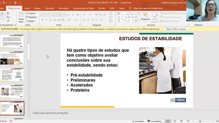Screen dimensions: 219x123
Task: Insert a text box from shapes gallery
Action: point(119,14)
